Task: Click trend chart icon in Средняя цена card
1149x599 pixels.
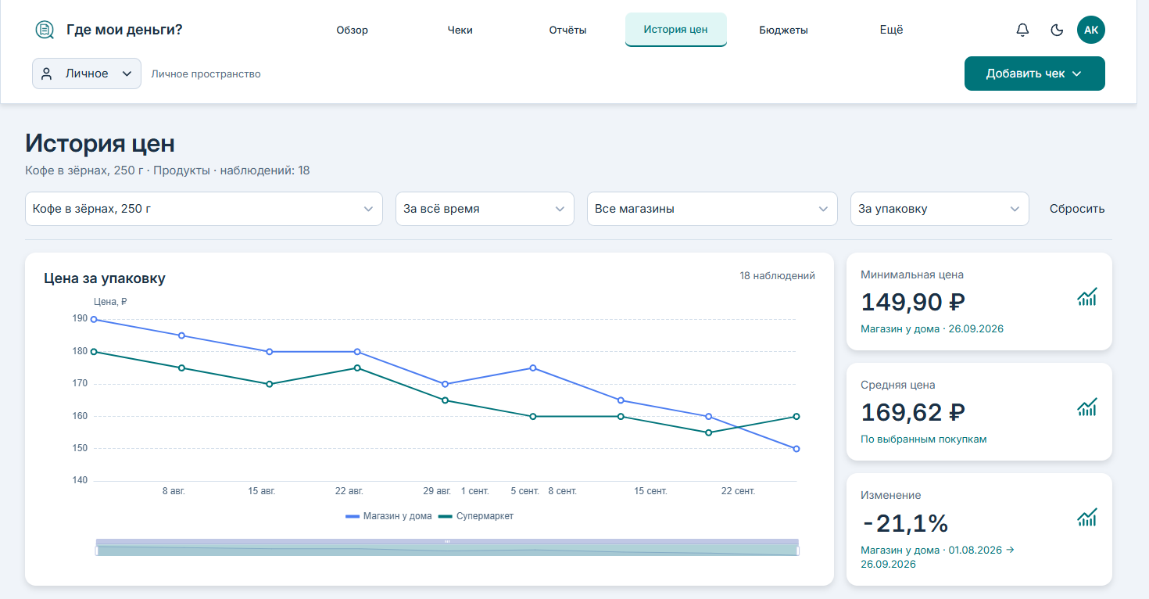Action: [x=1087, y=407]
